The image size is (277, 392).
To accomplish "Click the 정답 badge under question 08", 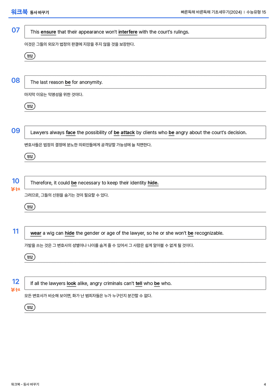I will (x=30, y=106).
